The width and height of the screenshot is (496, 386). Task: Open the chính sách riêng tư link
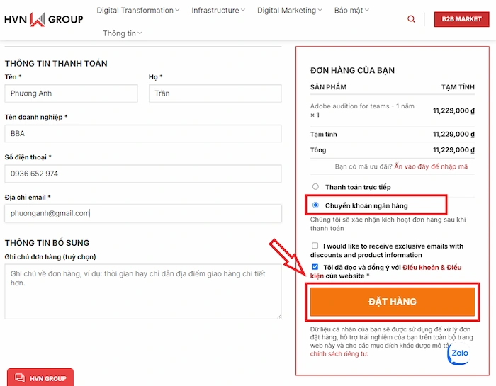click(339, 353)
